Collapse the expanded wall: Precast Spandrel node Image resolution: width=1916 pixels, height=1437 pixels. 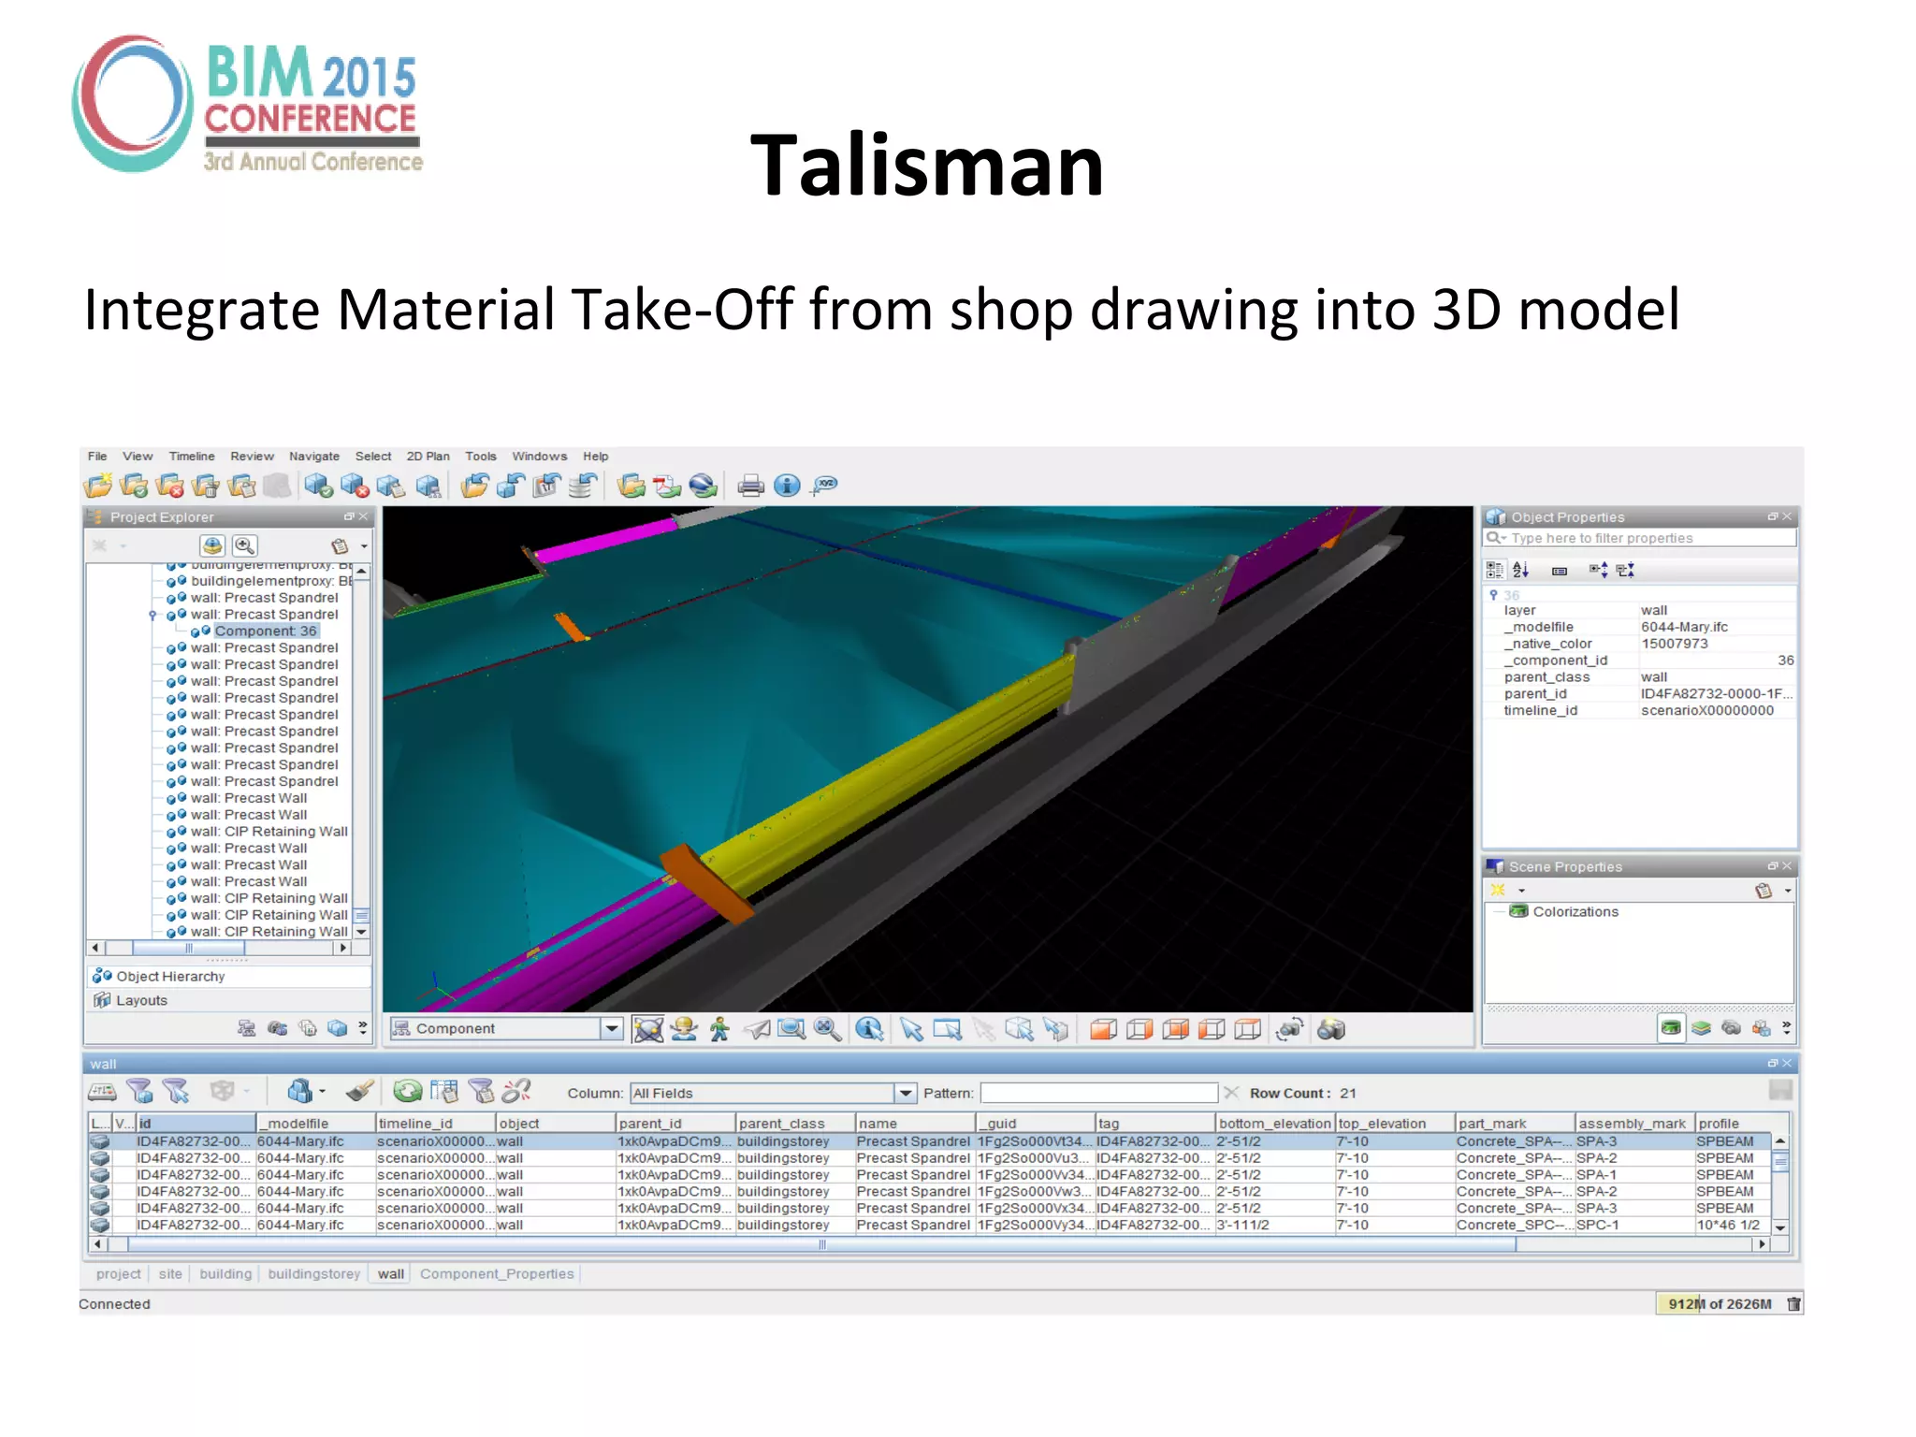[152, 615]
